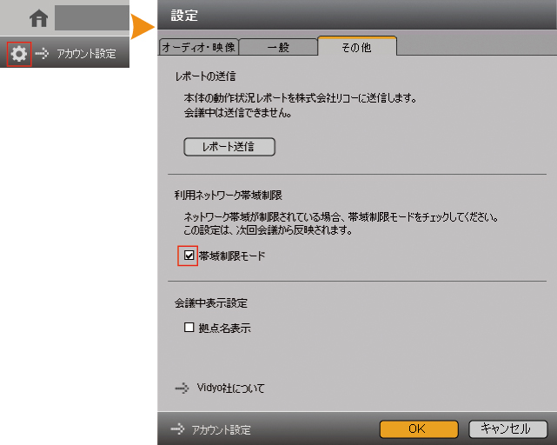Uncheck the 帯域制限モード checkbox

pyautogui.click(x=189, y=256)
